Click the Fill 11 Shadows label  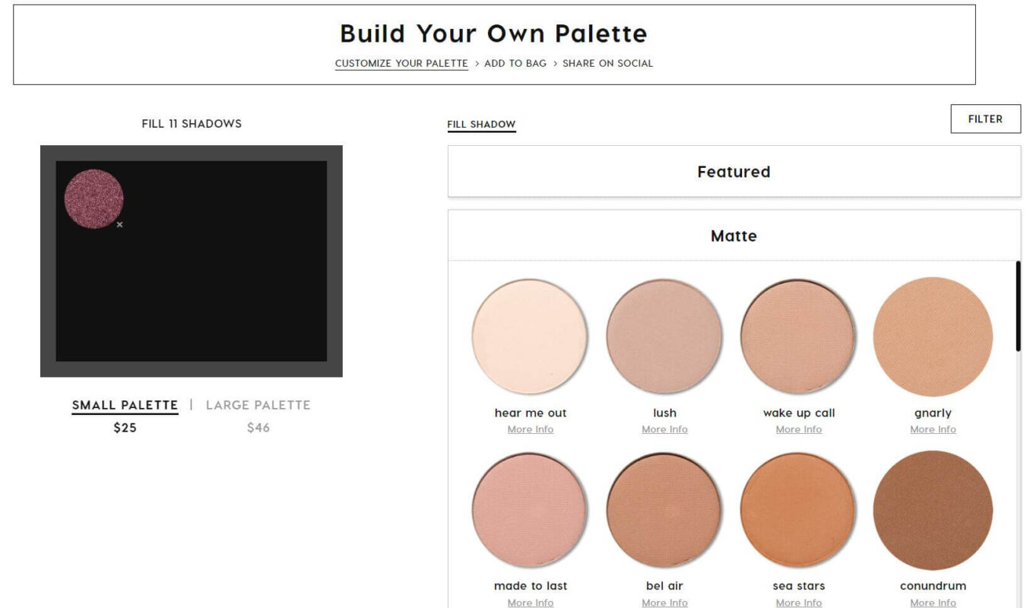pos(192,124)
